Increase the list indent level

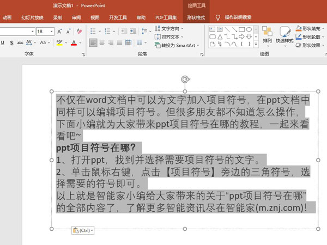(132, 32)
